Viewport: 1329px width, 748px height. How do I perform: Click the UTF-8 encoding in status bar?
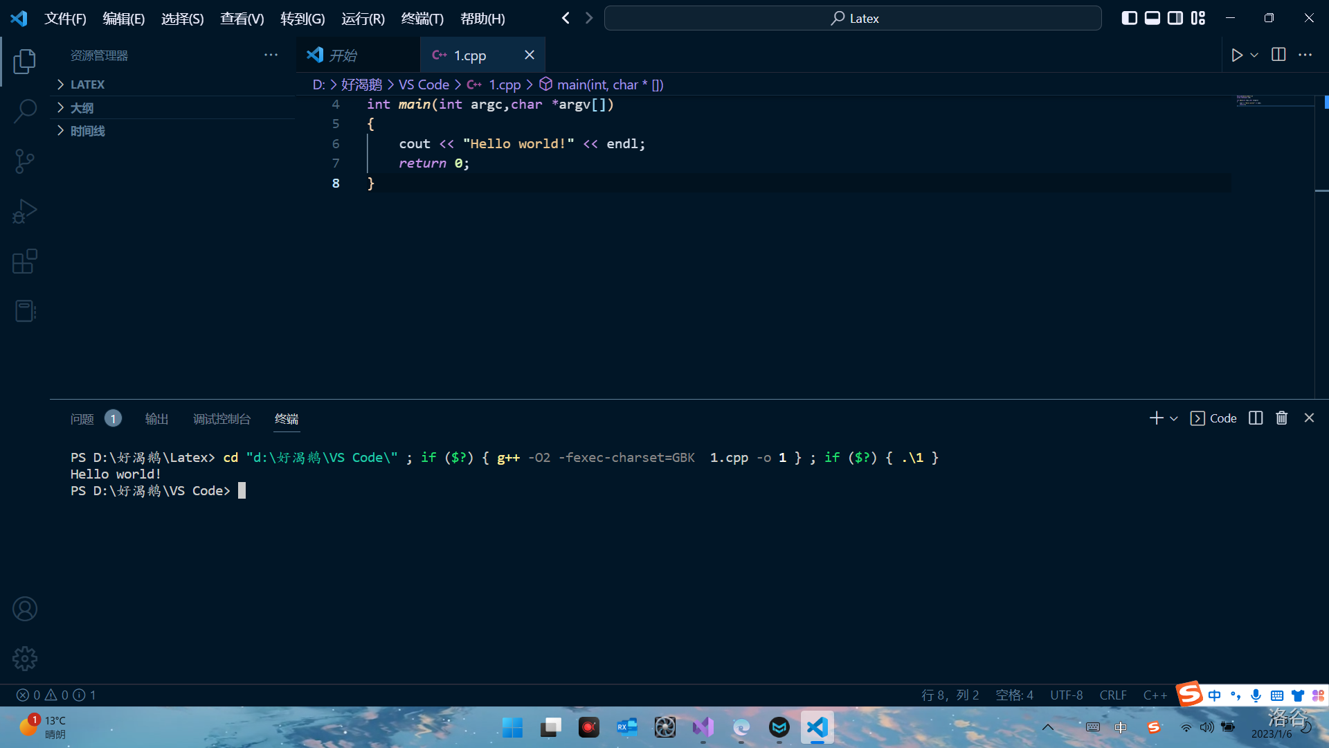tap(1066, 695)
